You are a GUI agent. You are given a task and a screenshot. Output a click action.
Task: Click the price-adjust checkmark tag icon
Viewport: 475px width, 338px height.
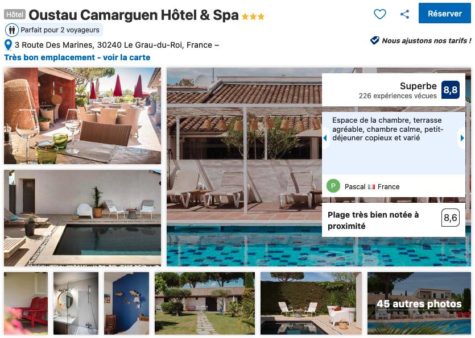375,40
